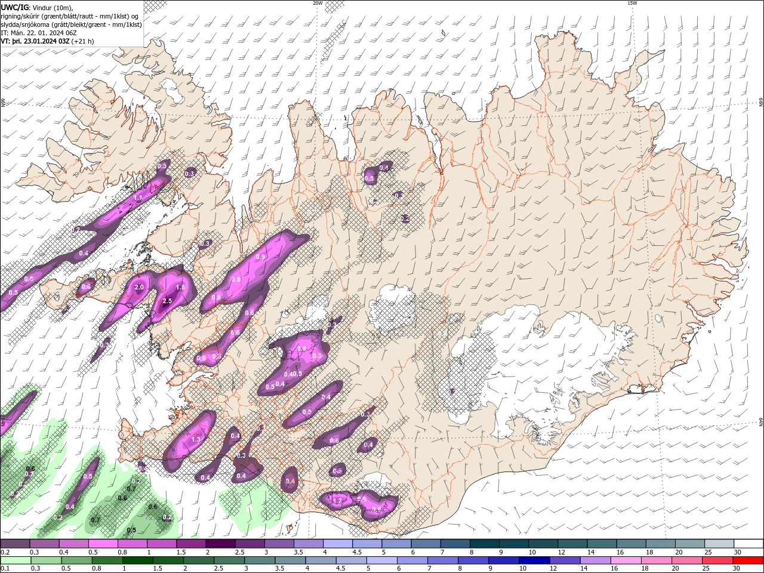764x573 pixels.
Task: Click the white snow legend swatch labeled 30
Action: (x=748, y=543)
